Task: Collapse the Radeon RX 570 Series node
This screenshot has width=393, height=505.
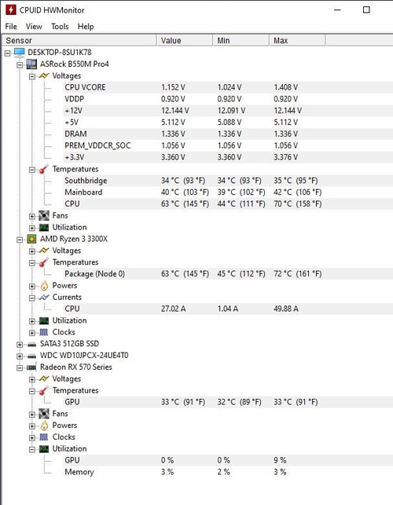Action: click(x=20, y=368)
